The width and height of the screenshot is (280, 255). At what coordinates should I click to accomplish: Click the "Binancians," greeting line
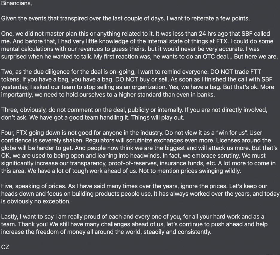(16, 3)
